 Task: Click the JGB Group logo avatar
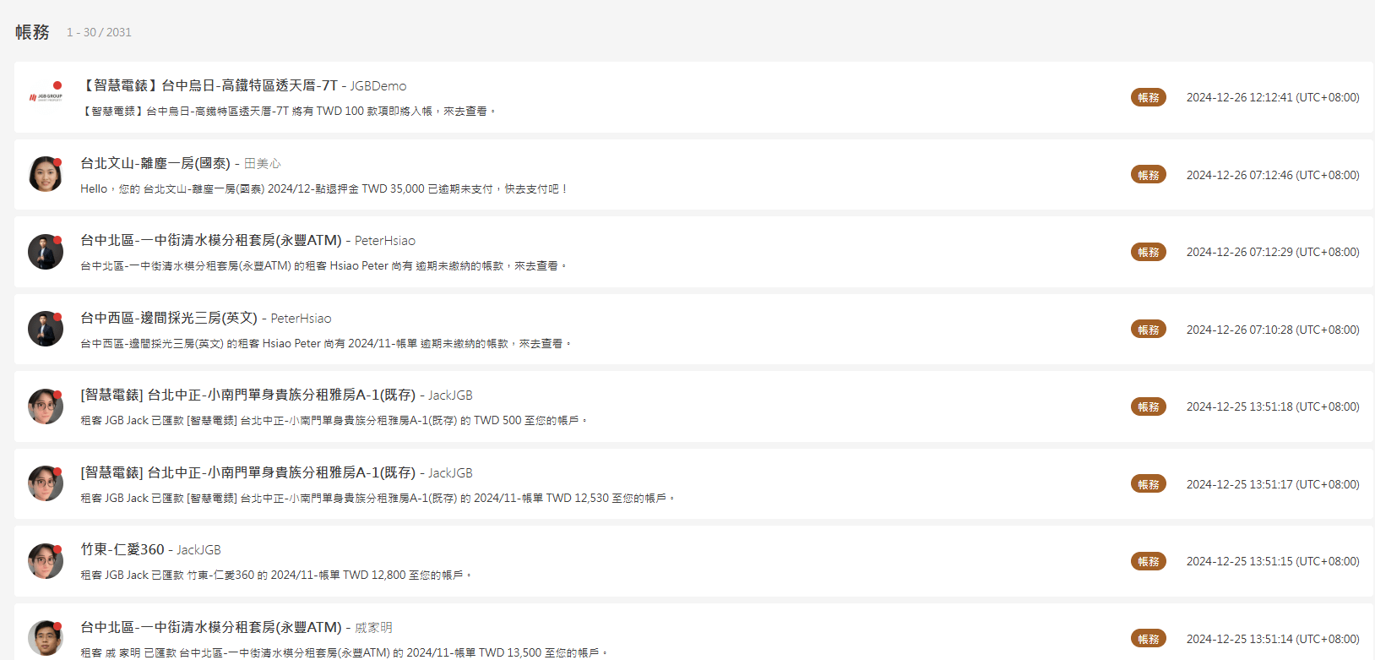tap(46, 97)
